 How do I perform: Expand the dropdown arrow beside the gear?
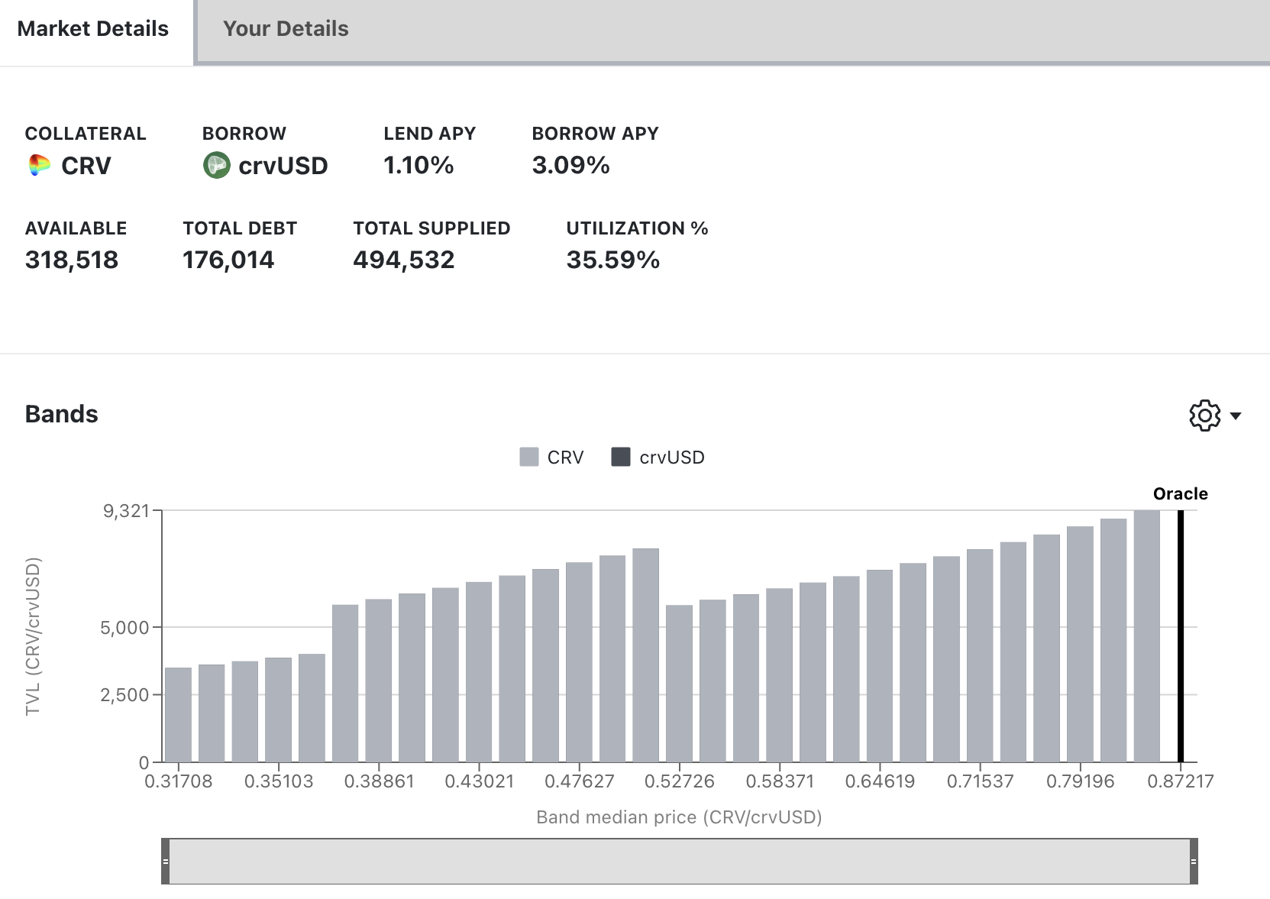click(x=1236, y=416)
